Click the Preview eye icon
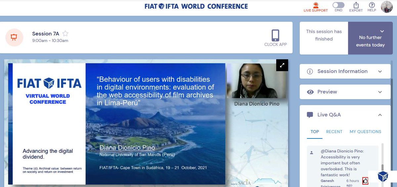The image size is (397, 187). pos(310,92)
